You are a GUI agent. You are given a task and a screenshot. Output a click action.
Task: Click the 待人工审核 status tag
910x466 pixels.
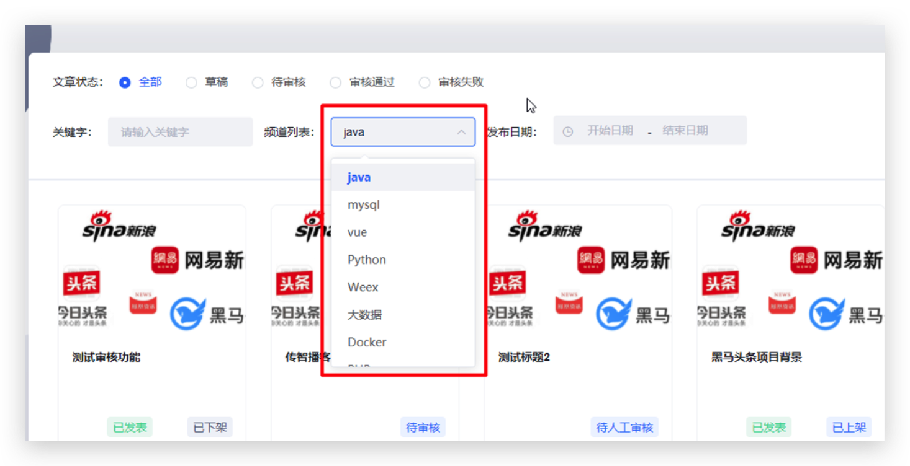coord(624,427)
